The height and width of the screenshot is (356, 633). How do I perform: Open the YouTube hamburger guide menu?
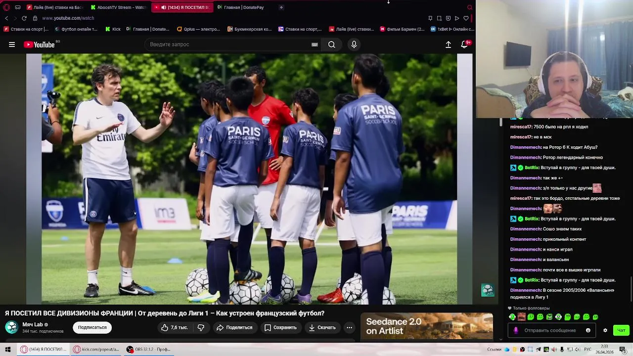click(x=12, y=44)
